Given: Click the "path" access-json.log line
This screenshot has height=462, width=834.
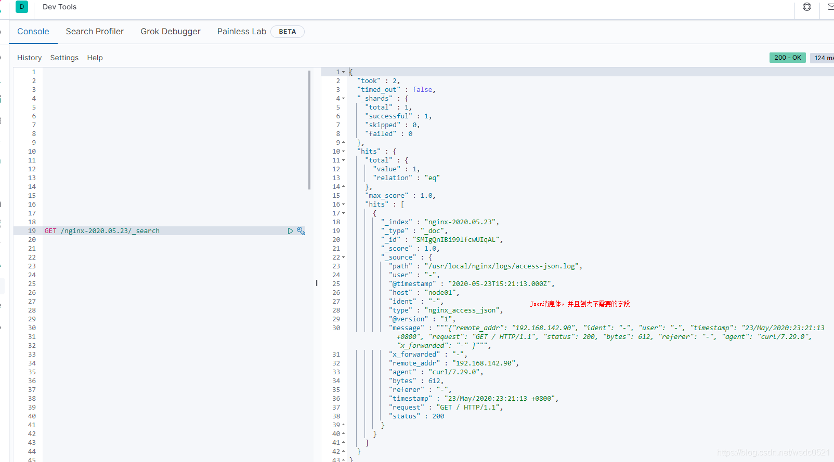Looking at the screenshot, I should coord(485,266).
